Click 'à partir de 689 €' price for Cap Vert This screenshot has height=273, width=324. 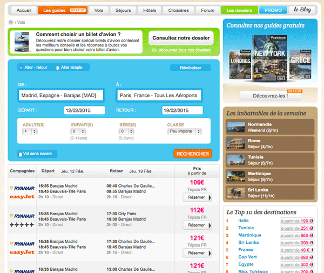296,257
